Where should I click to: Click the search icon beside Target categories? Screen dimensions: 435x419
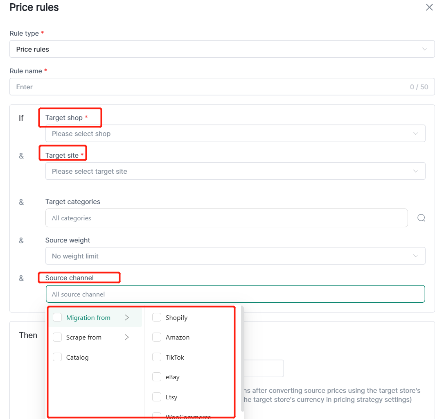tap(421, 218)
